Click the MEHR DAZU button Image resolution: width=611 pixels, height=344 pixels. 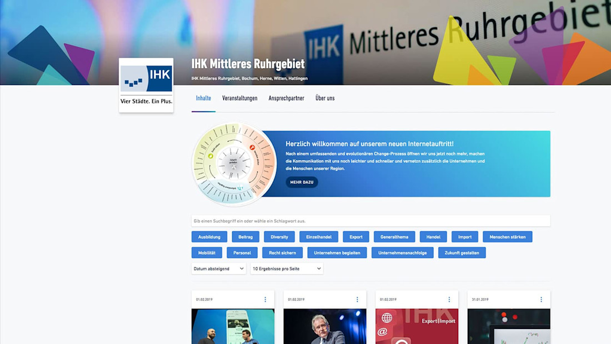click(302, 182)
